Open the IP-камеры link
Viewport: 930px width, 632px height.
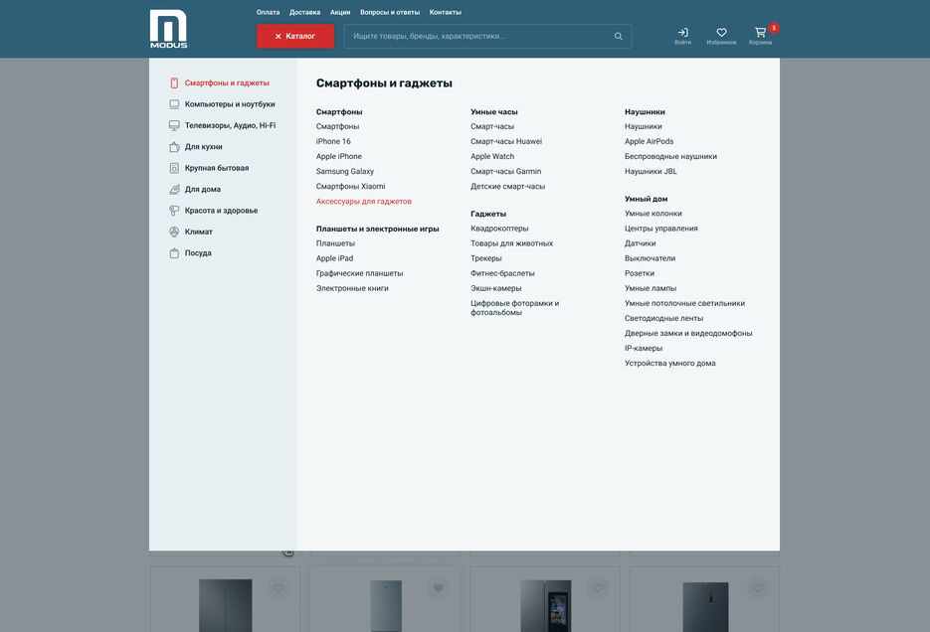[x=644, y=348]
